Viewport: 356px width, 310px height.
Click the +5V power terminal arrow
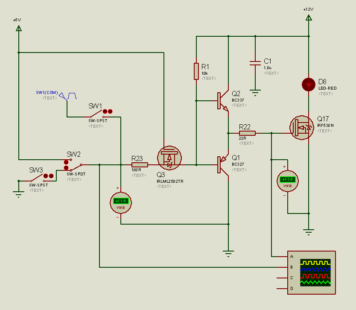(18, 28)
